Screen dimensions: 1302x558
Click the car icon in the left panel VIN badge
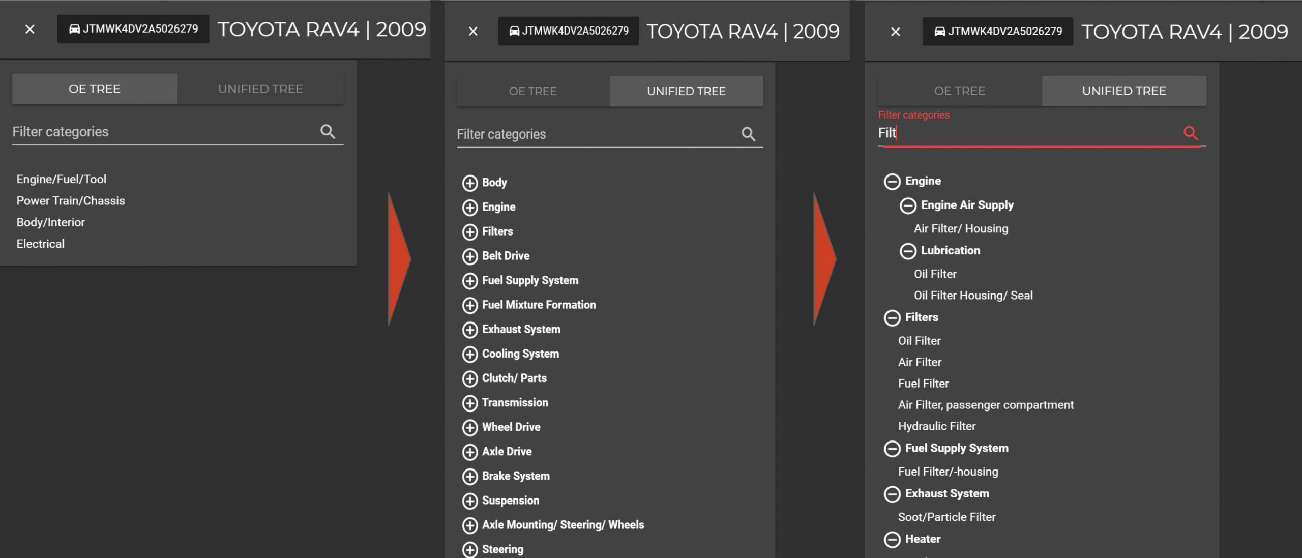click(x=74, y=28)
